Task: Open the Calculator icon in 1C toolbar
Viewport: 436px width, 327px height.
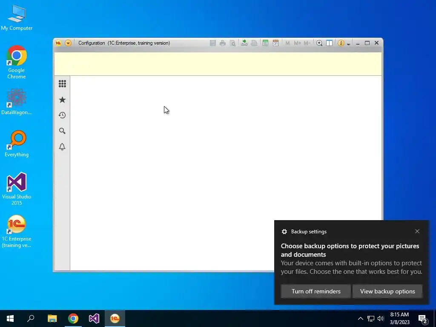Action: (265, 43)
